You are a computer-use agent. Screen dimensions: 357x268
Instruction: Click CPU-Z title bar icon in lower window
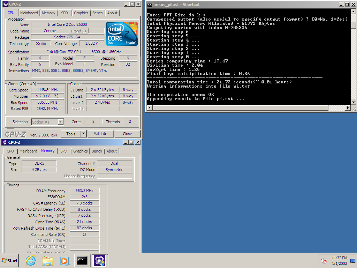[x=5, y=142]
